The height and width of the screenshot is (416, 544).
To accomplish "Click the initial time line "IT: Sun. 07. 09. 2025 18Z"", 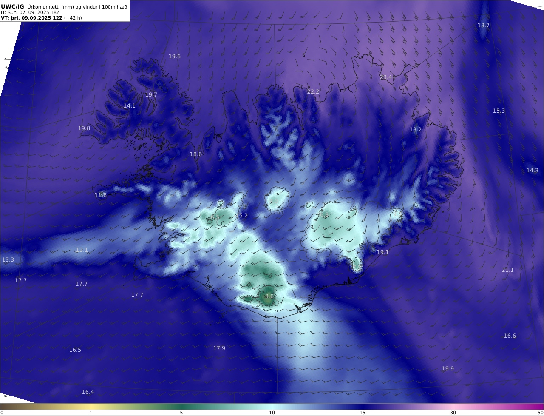I will [30, 12].
